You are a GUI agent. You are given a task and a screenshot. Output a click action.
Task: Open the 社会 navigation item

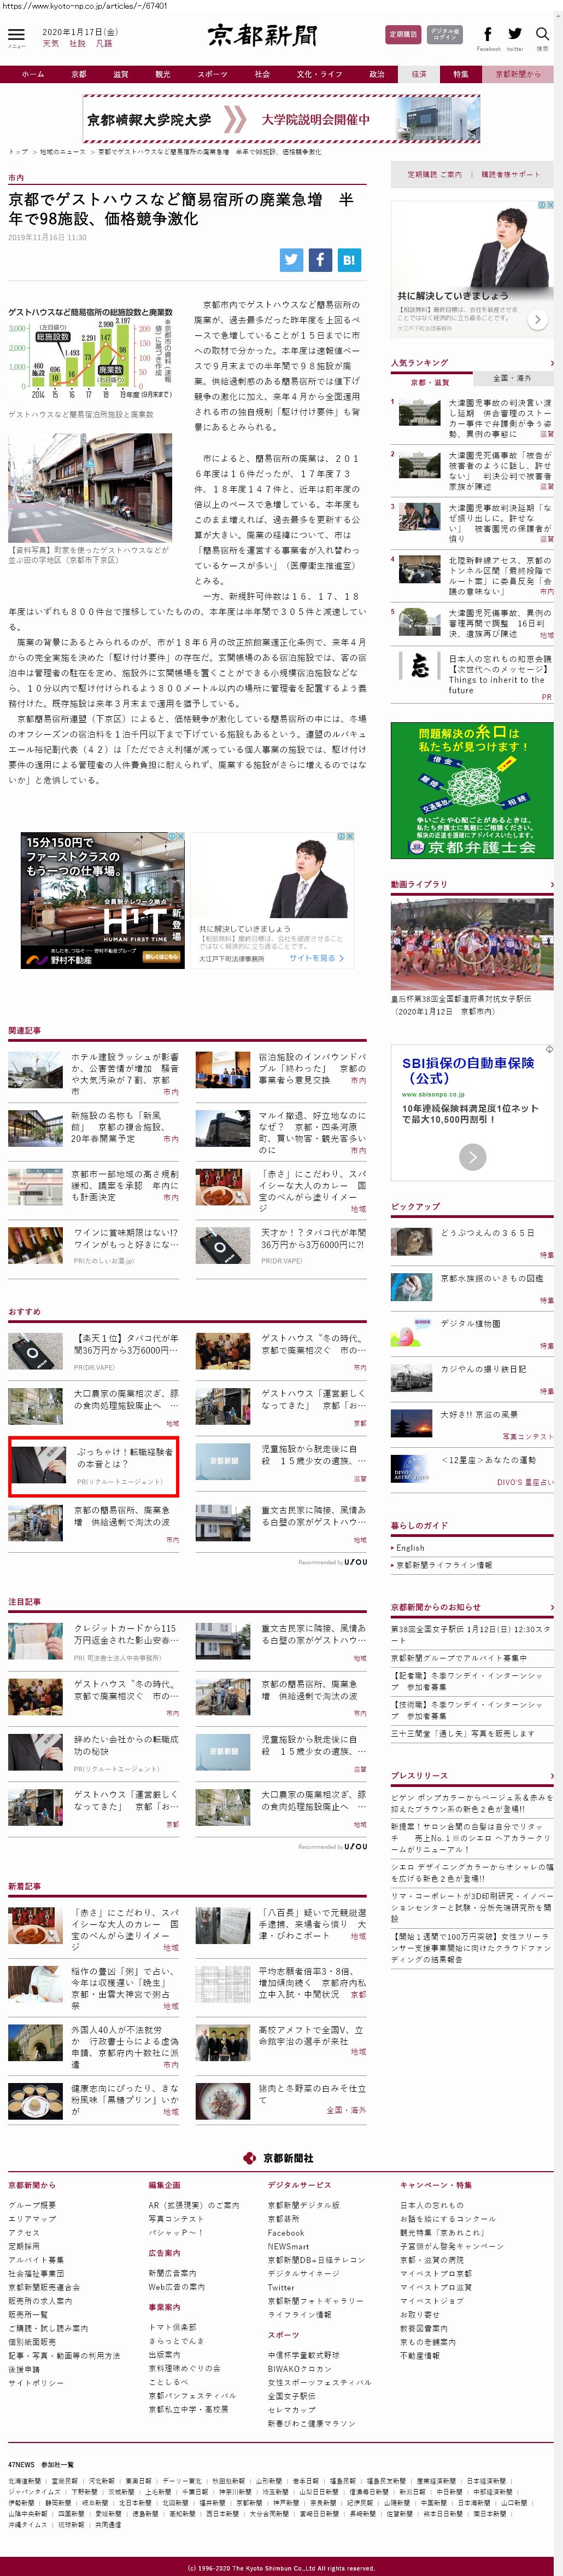point(261,74)
